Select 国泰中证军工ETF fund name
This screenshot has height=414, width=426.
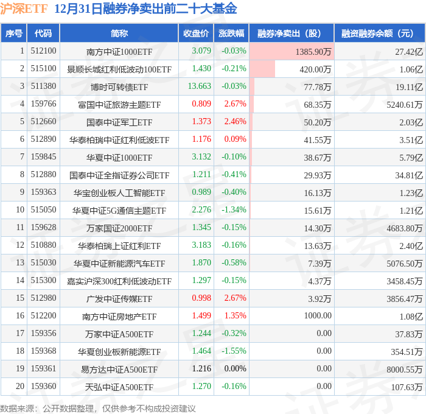119,122
